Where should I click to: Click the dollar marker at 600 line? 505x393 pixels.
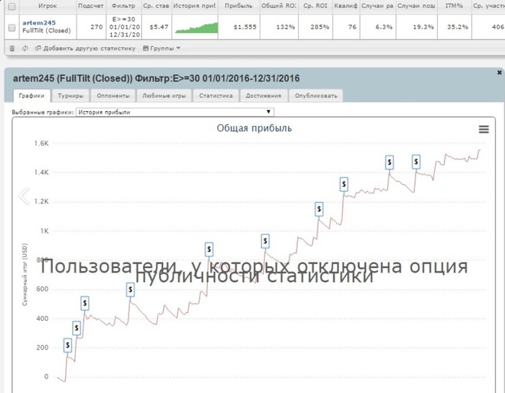pyautogui.click(x=130, y=290)
